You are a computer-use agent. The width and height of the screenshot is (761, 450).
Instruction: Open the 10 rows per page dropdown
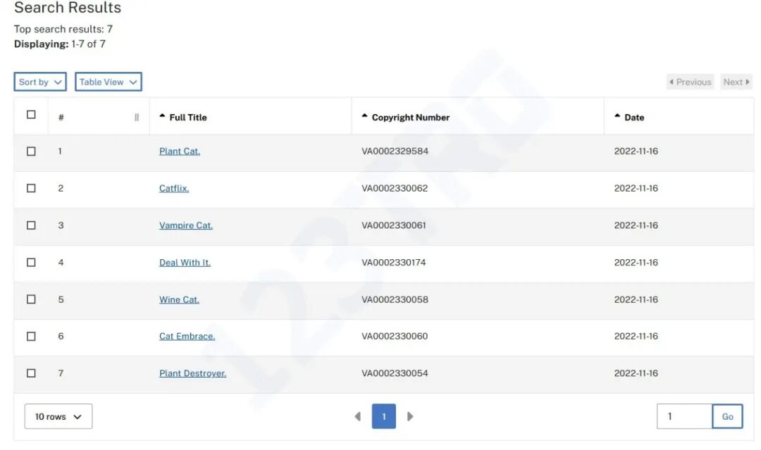click(x=58, y=416)
